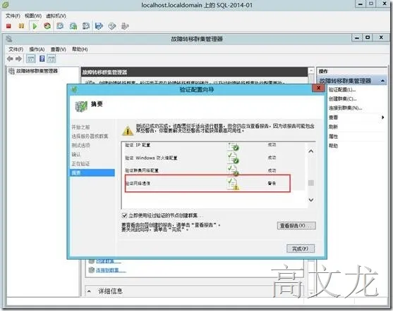
Task: Expand the 详细信息 section
Action: (x=89, y=291)
